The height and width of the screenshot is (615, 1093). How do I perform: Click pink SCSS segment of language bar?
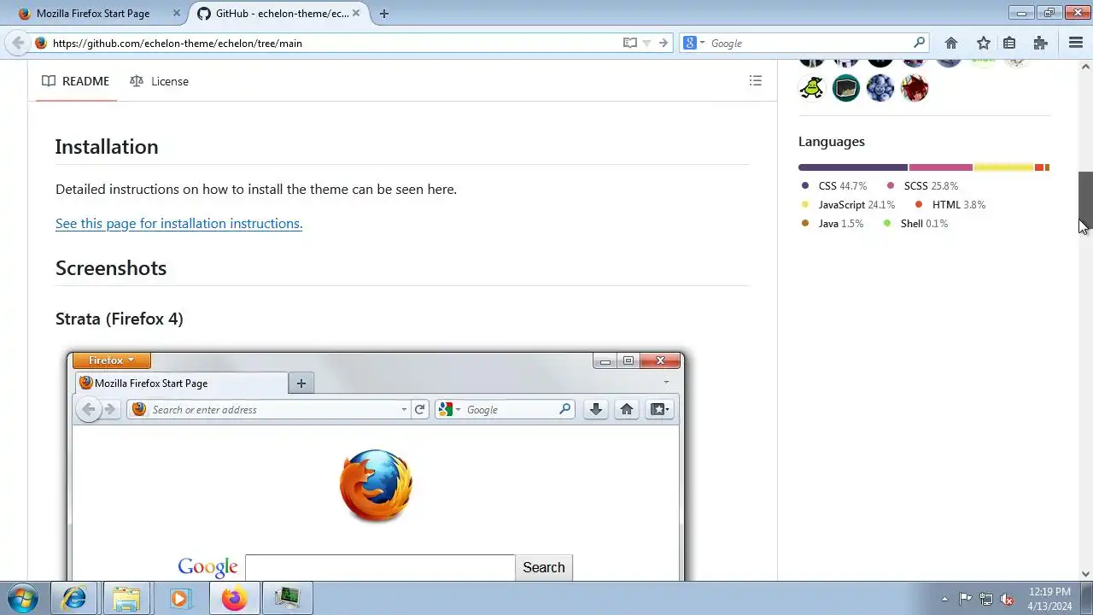pyautogui.click(x=941, y=167)
